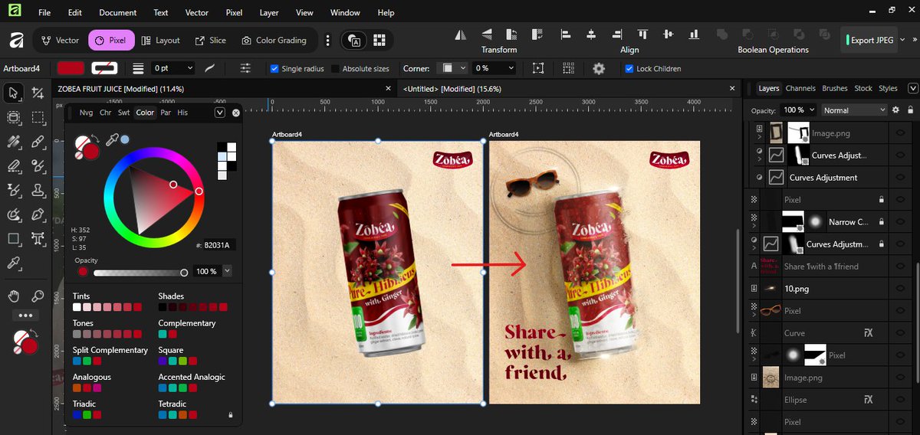Open the color panel options chevron

click(220, 113)
